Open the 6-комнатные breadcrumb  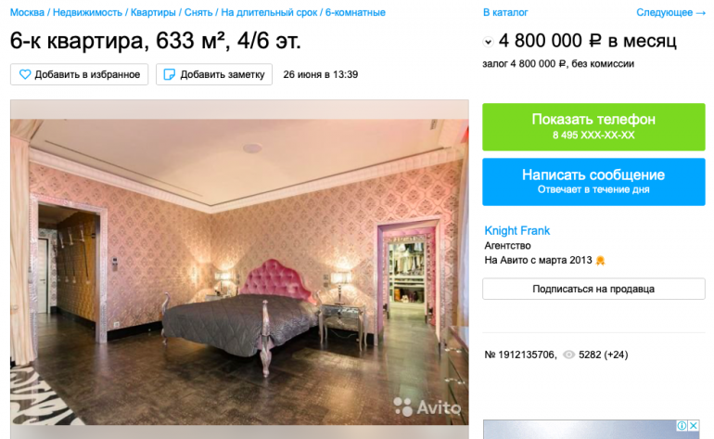pos(355,13)
